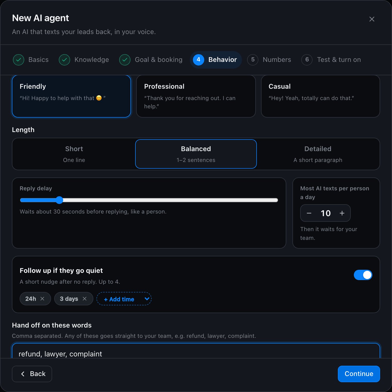392x392 pixels.
Task: Click the 10 texts per day value
Action: point(325,213)
